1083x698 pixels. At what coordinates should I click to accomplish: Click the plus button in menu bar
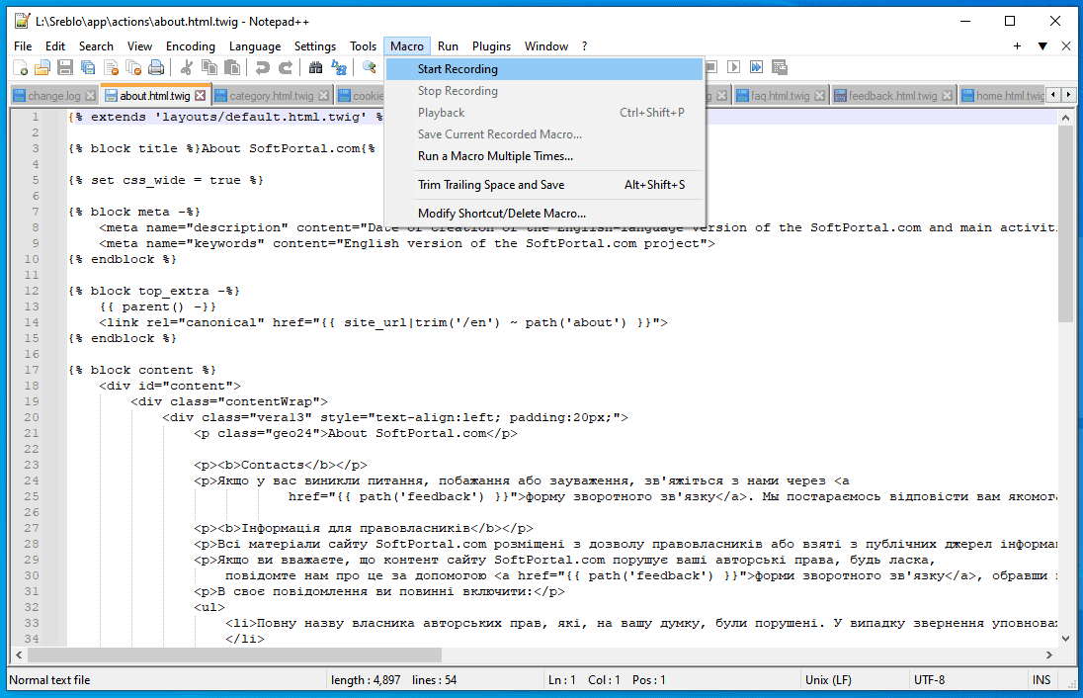(x=1018, y=46)
